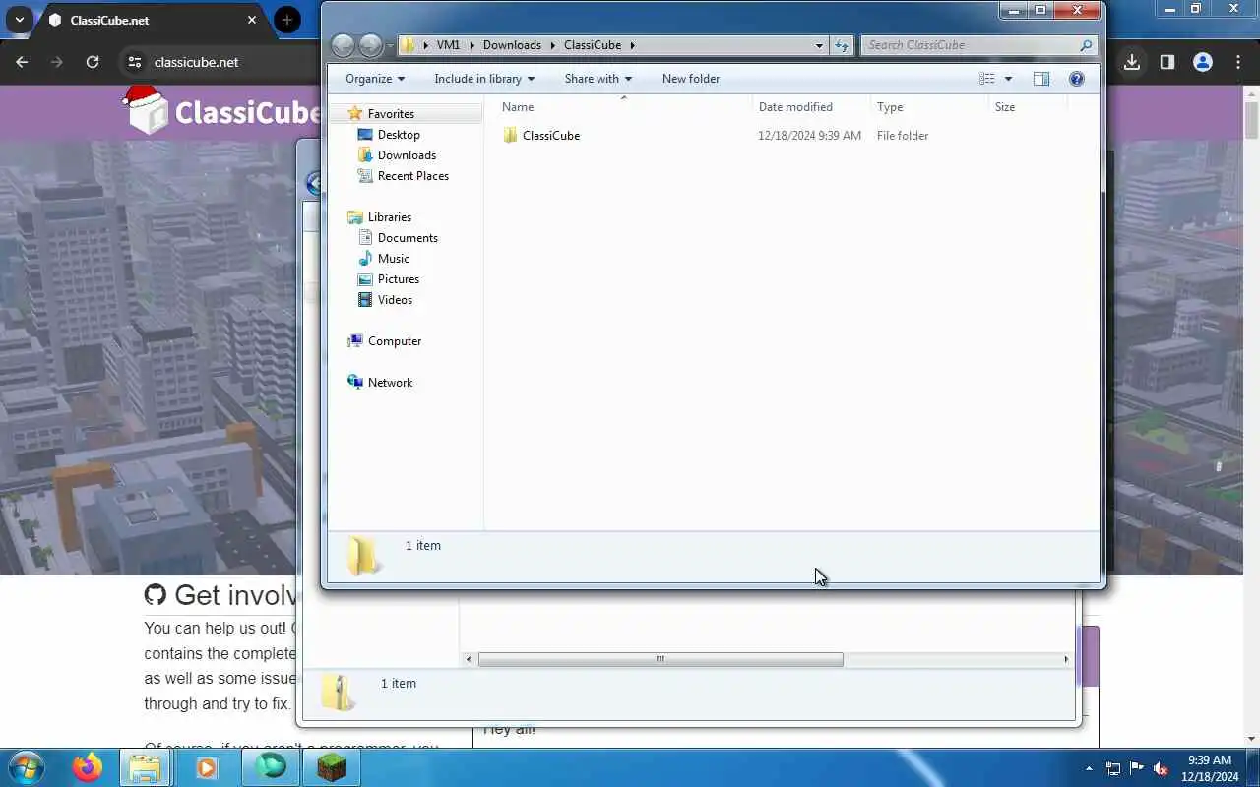This screenshot has height=787, width=1260.
Task: Open Explorer help question mark icon
Action: [x=1077, y=79]
